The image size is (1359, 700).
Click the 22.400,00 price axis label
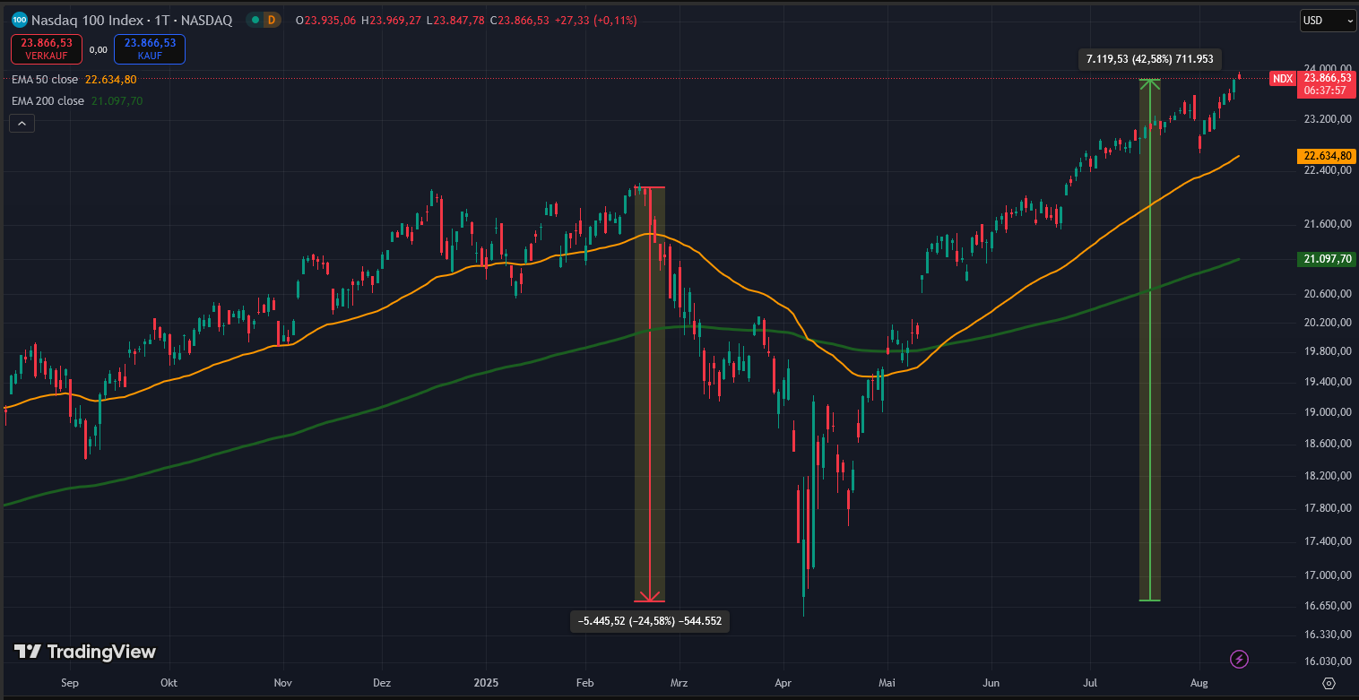click(x=1326, y=170)
